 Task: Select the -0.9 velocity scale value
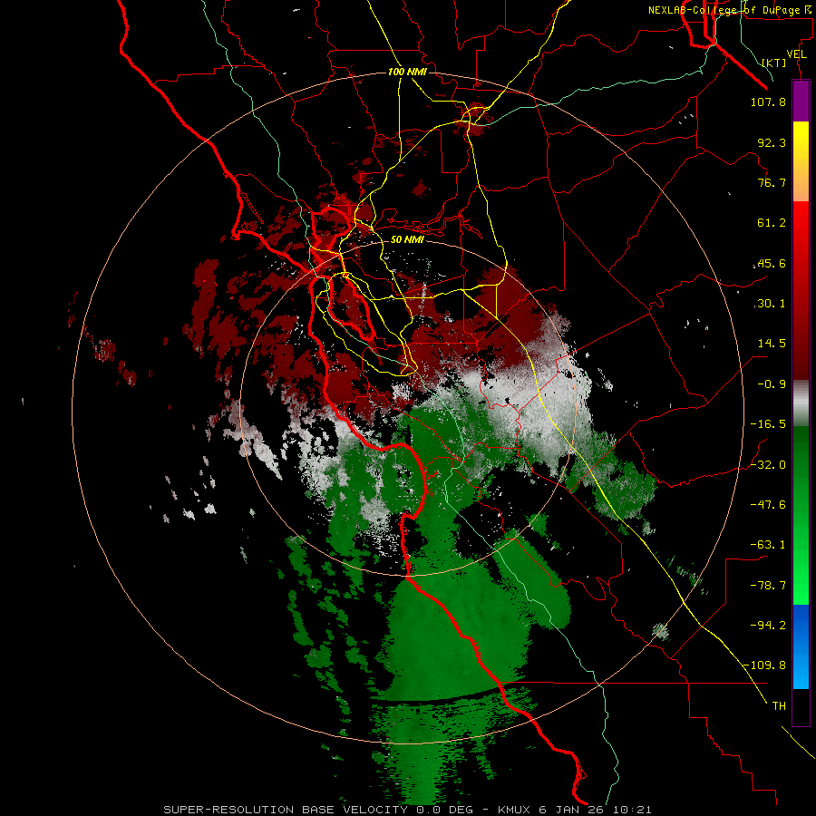(772, 384)
